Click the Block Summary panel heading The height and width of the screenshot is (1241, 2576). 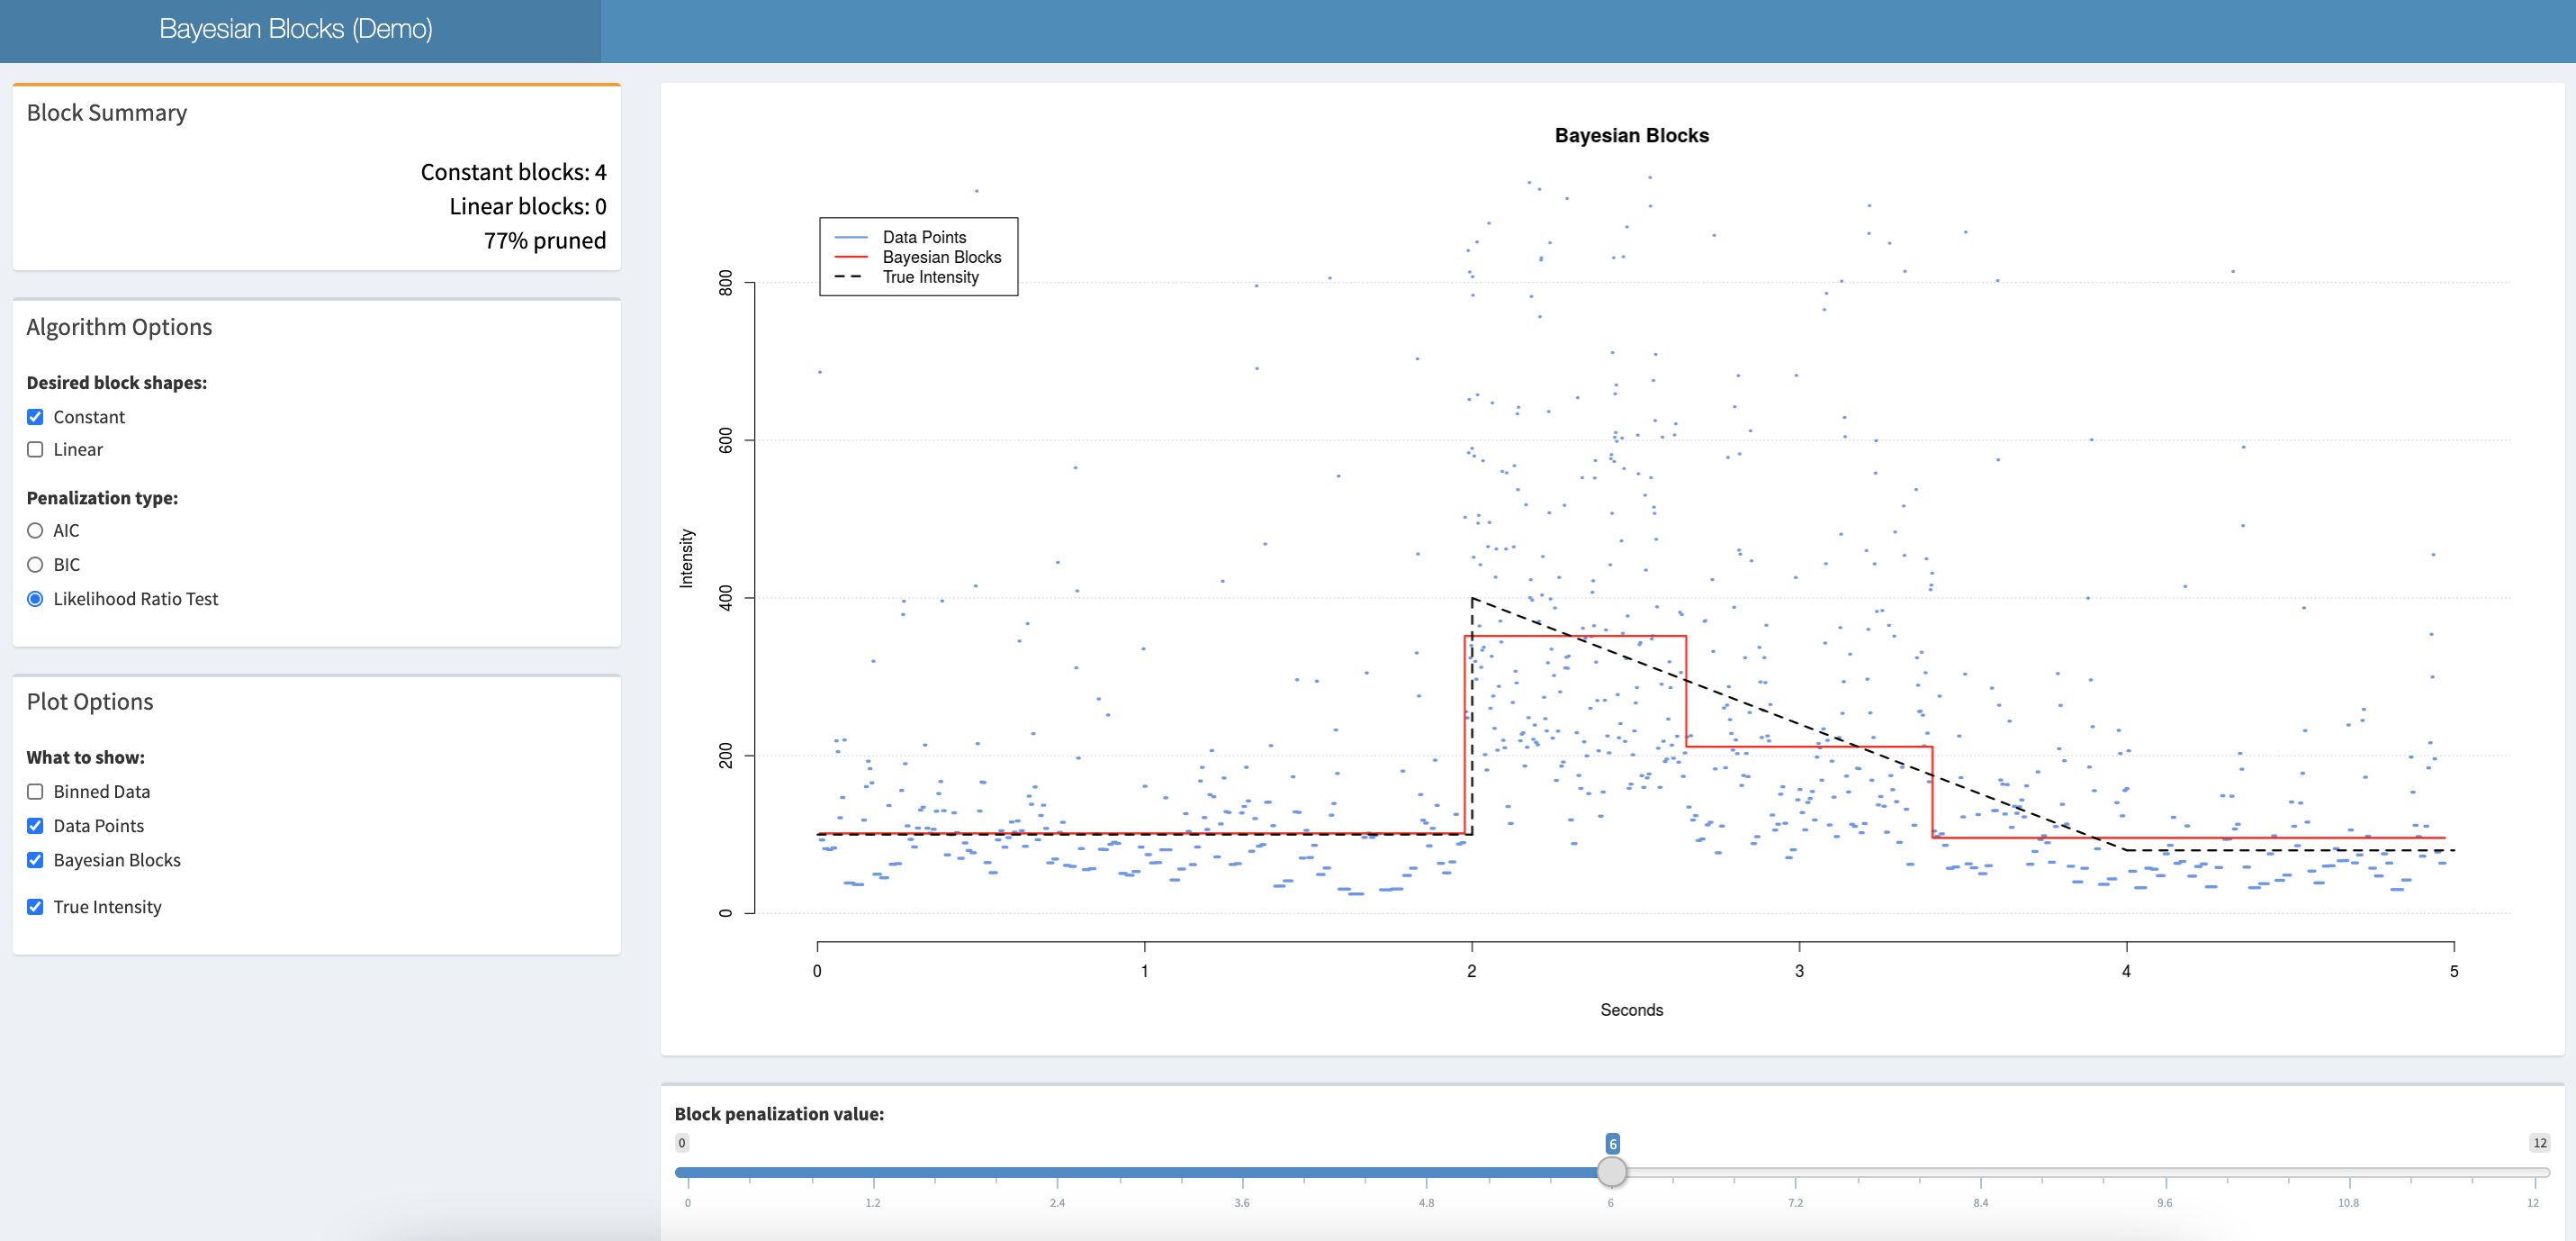(107, 113)
